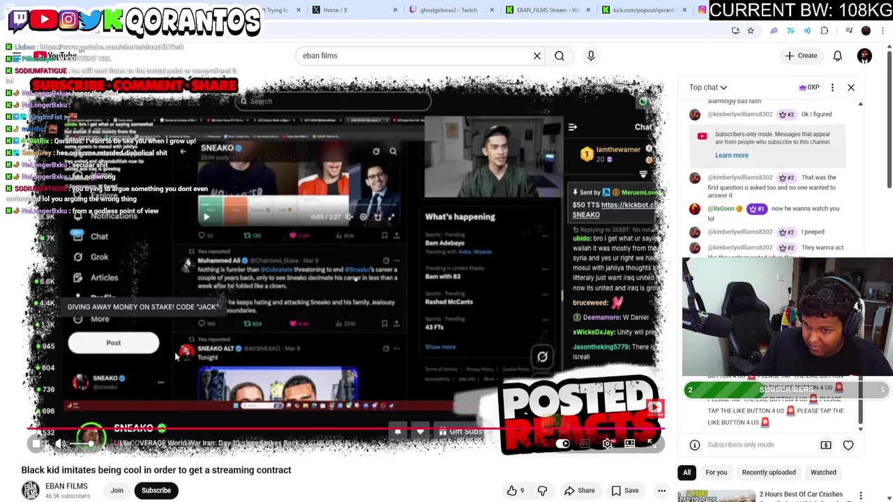Toggle the autoplay switch in the player

point(564,443)
